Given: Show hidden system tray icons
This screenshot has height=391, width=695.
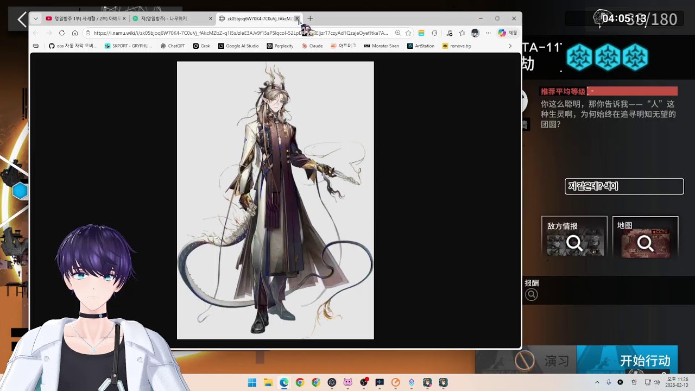Looking at the screenshot, I should [597, 382].
